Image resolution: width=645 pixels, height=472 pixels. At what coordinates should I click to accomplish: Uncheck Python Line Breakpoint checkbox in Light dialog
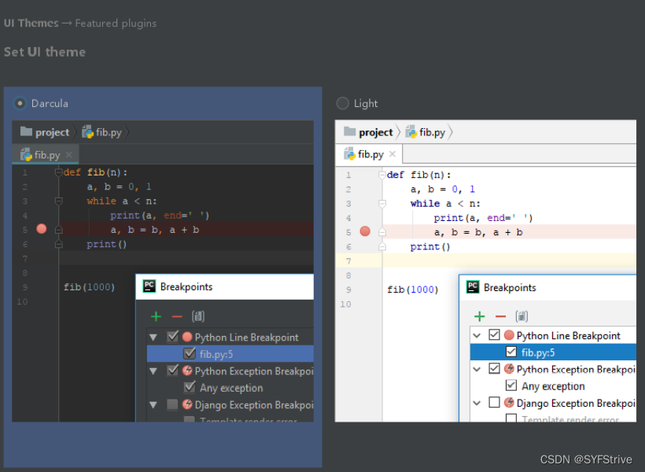495,334
